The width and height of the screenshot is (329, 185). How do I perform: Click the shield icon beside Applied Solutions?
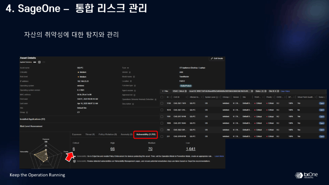tap(39, 62)
